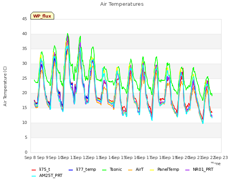Toggle the PanelTemp legend entry
The image size is (244, 183).
164,169
